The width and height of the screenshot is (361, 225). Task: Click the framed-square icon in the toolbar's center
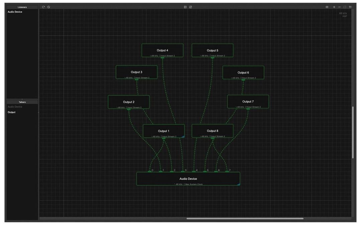click(185, 7)
